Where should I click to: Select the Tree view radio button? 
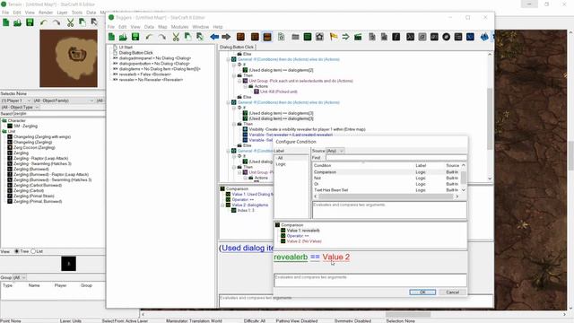coord(16,251)
